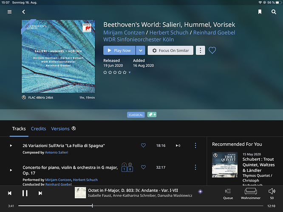Play track 26 Variazioni Sull'Aria
This screenshot has height=212, width=283.
click(11, 145)
